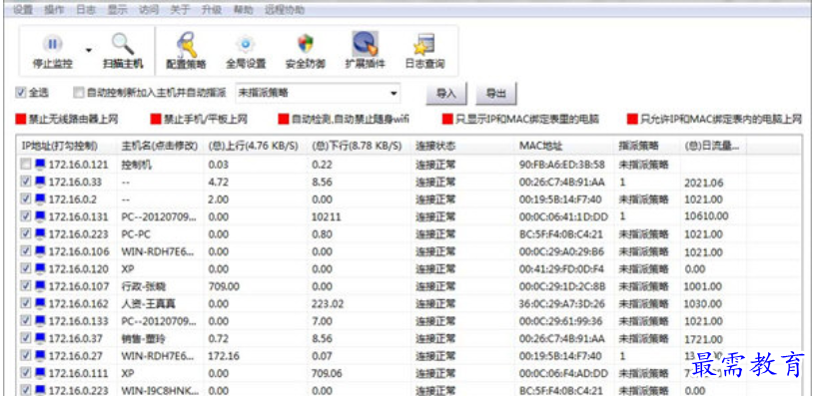This screenshot has width=813, height=396.
Task: Click host name 人资-王真真
Action: coord(148,304)
